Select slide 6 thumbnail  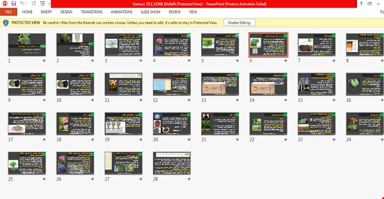pos(268,45)
